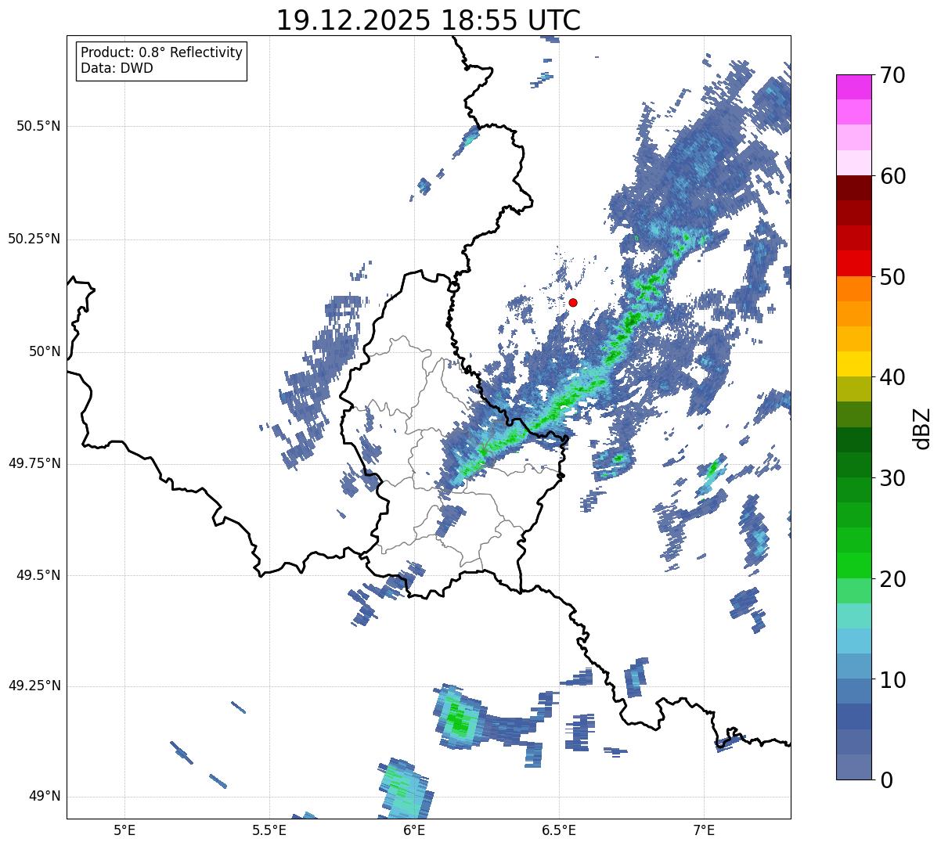This screenshot has width=941, height=846.
Task: Click the 'Data: DWD' label
Action: coord(117,68)
